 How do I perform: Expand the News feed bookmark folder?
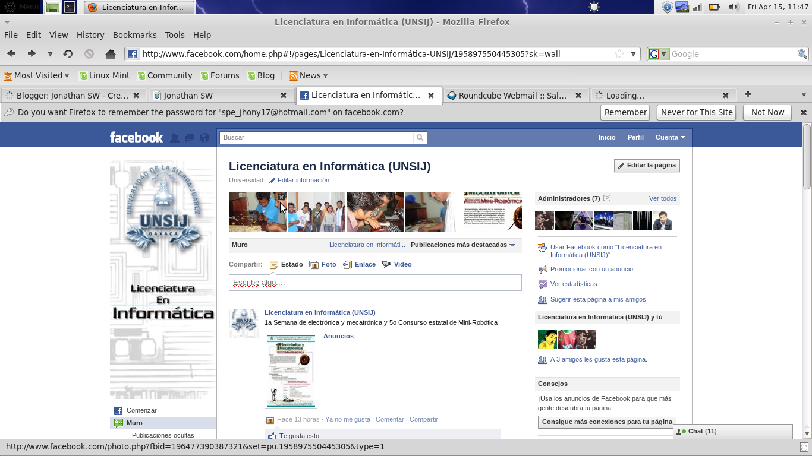click(309, 75)
